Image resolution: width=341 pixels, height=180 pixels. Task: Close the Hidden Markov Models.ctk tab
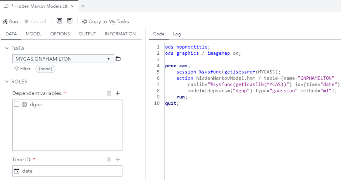point(72,6)
